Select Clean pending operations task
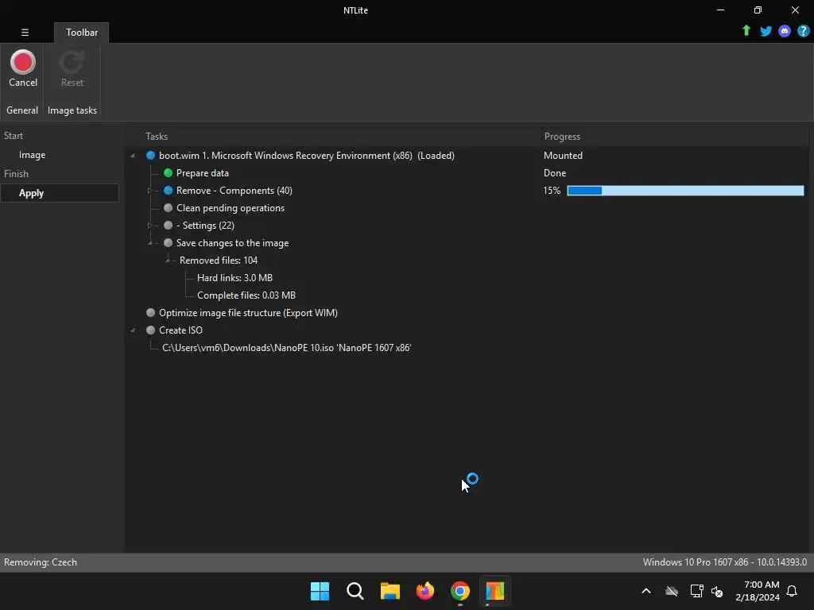Image resolution: width=814 pixels, height=610 pixels. [x=231, y=208]
